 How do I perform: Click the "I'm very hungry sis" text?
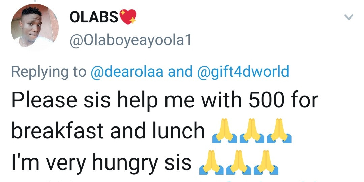(101, 162)
